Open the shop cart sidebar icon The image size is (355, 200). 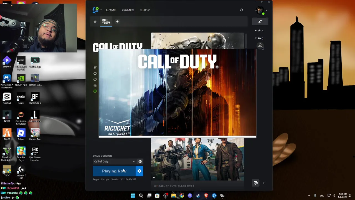pos(95,67)
